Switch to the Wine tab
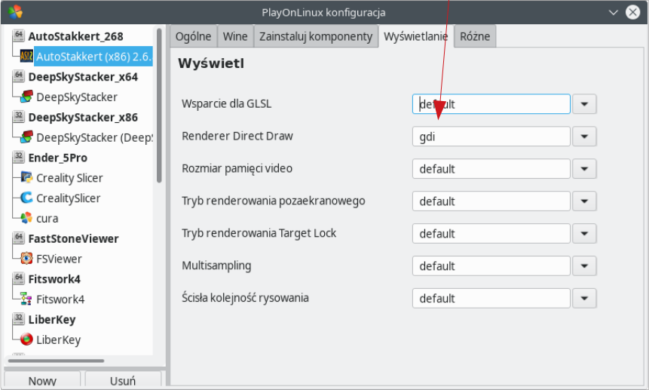 [x=235, y=36]
